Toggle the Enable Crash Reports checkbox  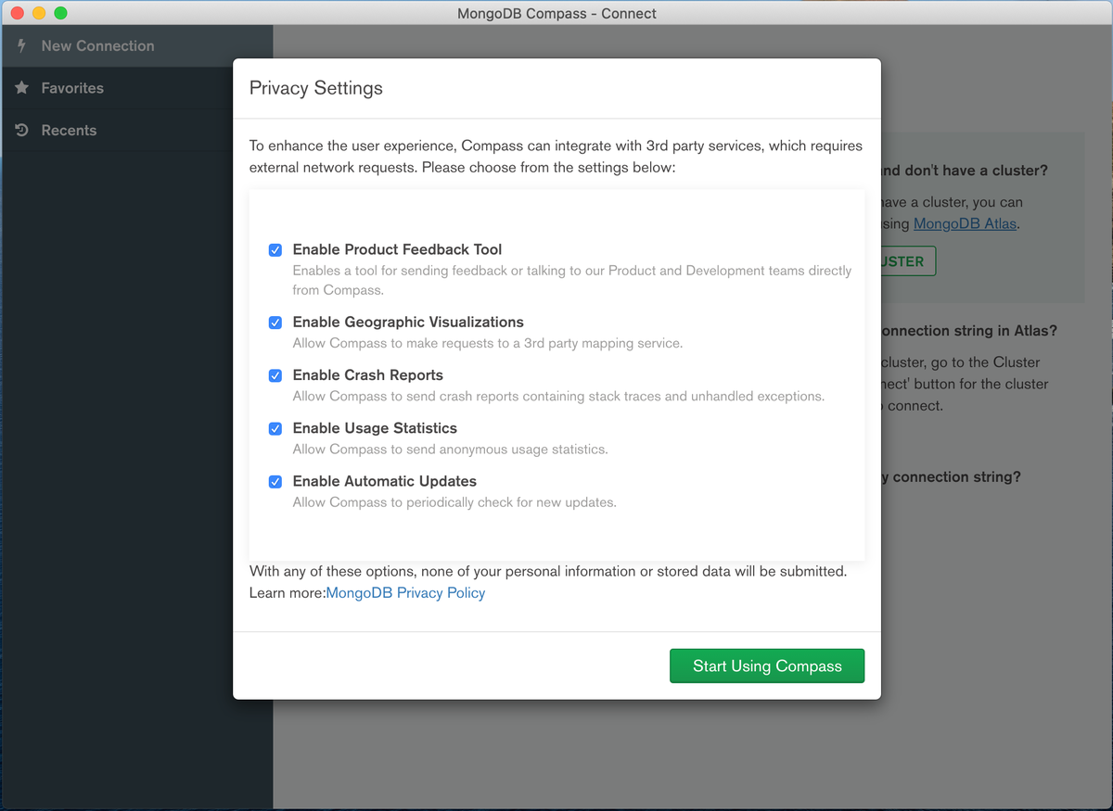pyautogui.click(x=275, y=375)
